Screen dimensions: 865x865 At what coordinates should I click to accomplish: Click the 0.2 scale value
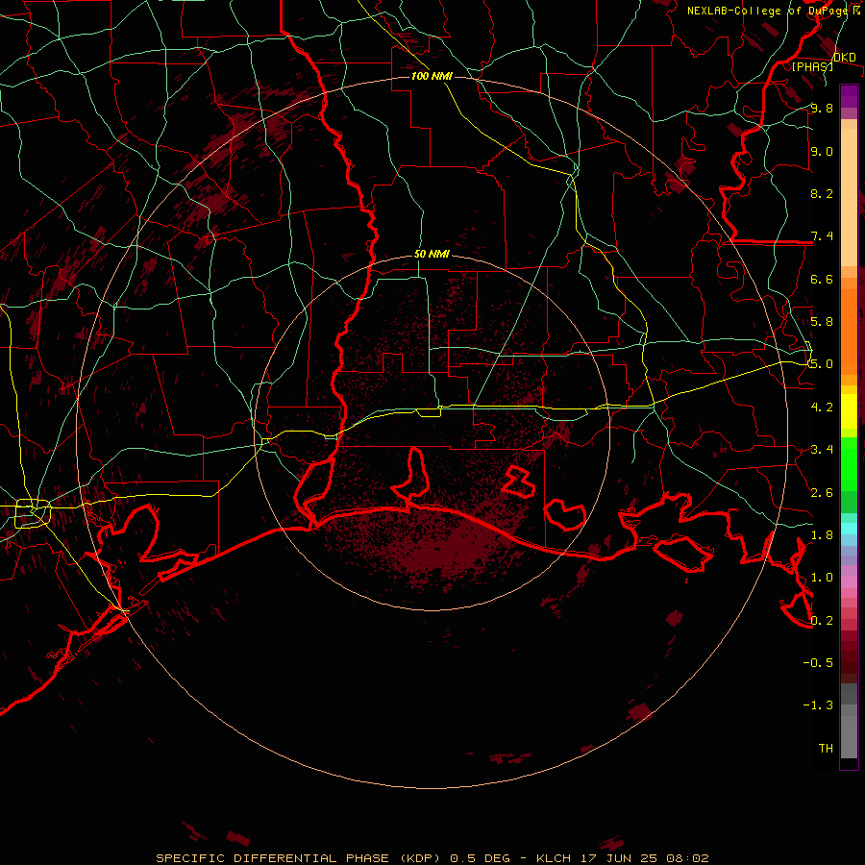coord(822,621)
